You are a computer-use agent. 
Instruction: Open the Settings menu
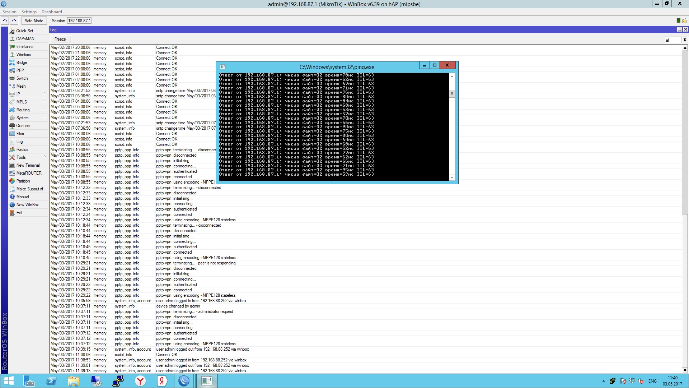(29, 12)
